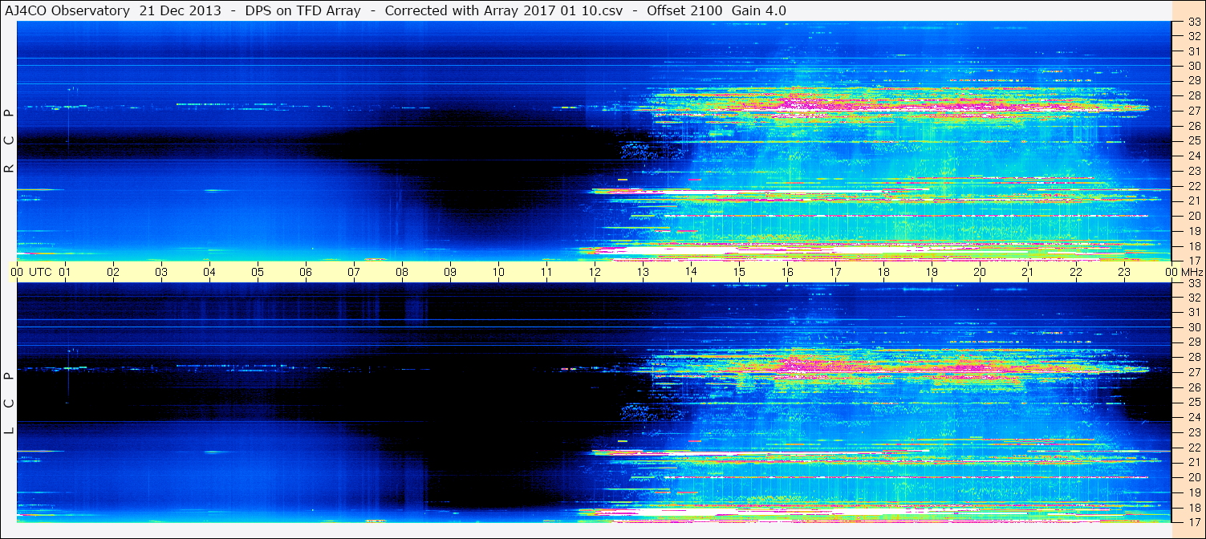Select the 11 hour mark on time axis
The width and height of the screenshot is (1206, 539).
point(546,272)
